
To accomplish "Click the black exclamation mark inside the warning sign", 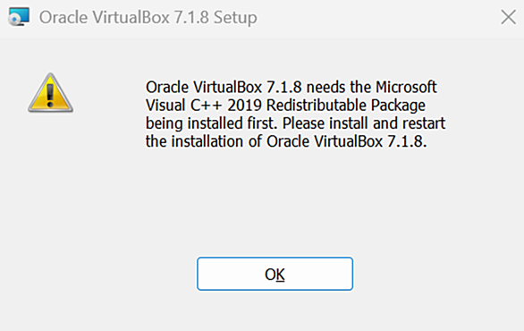I will [x=50, y=96].
